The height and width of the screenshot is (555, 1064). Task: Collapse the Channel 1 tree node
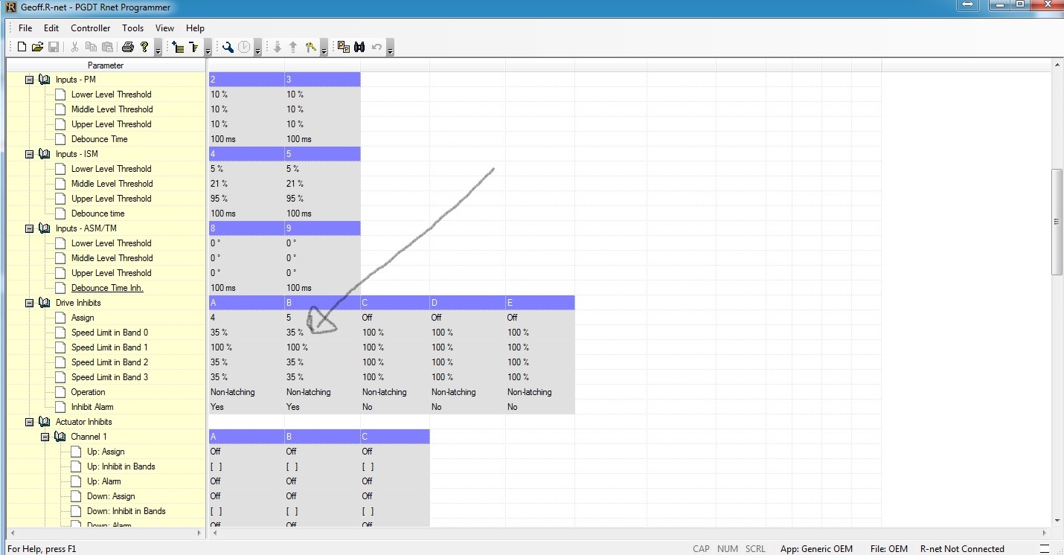45,437
